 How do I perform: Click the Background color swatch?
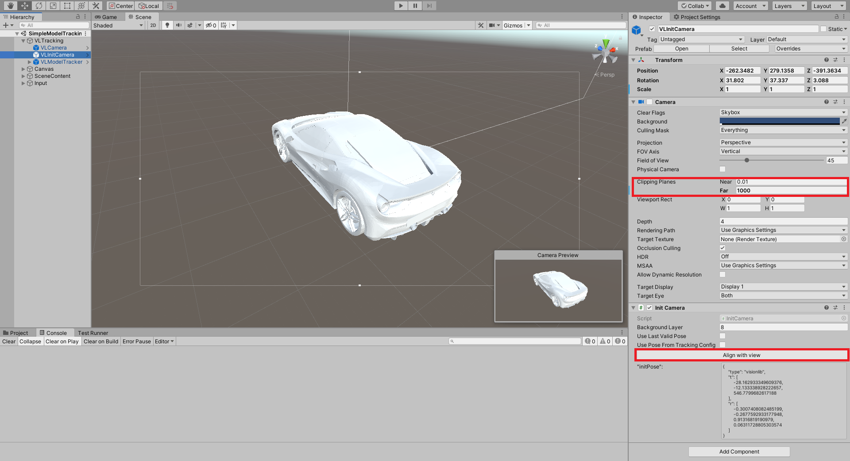[x=779, y=121]
